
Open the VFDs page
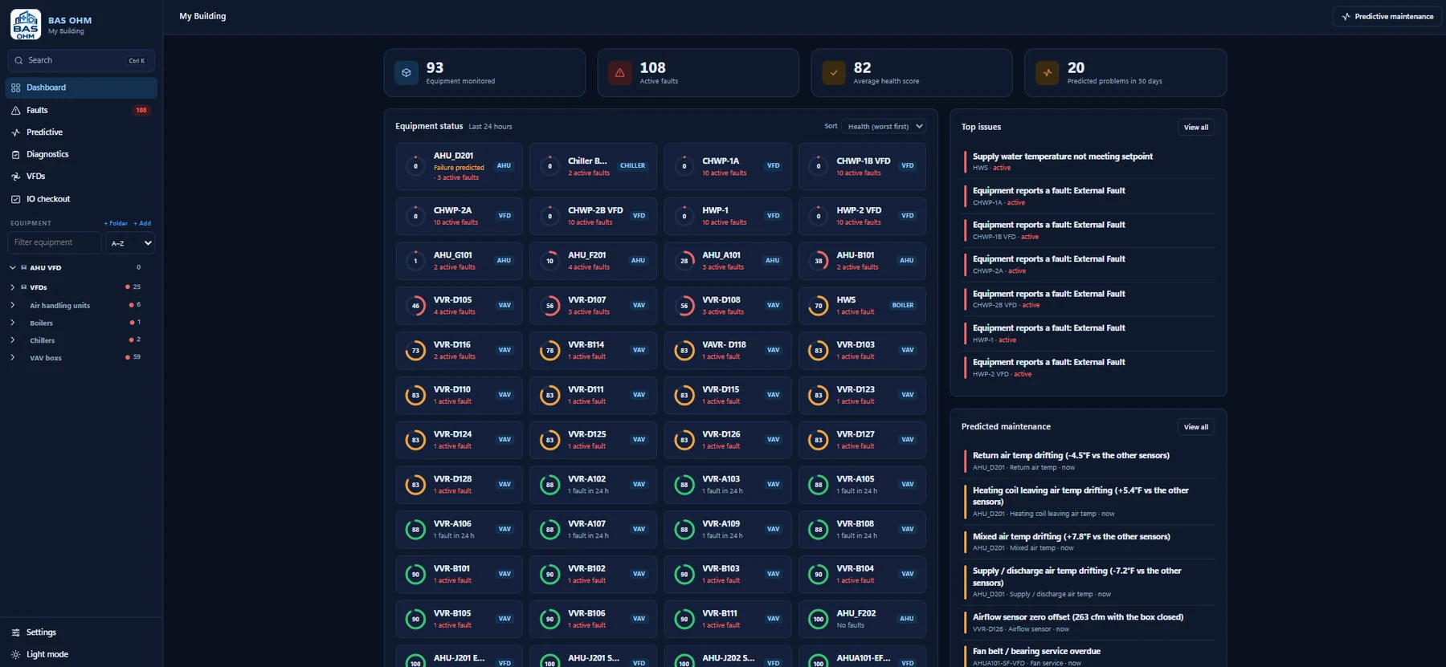(81, 177)
